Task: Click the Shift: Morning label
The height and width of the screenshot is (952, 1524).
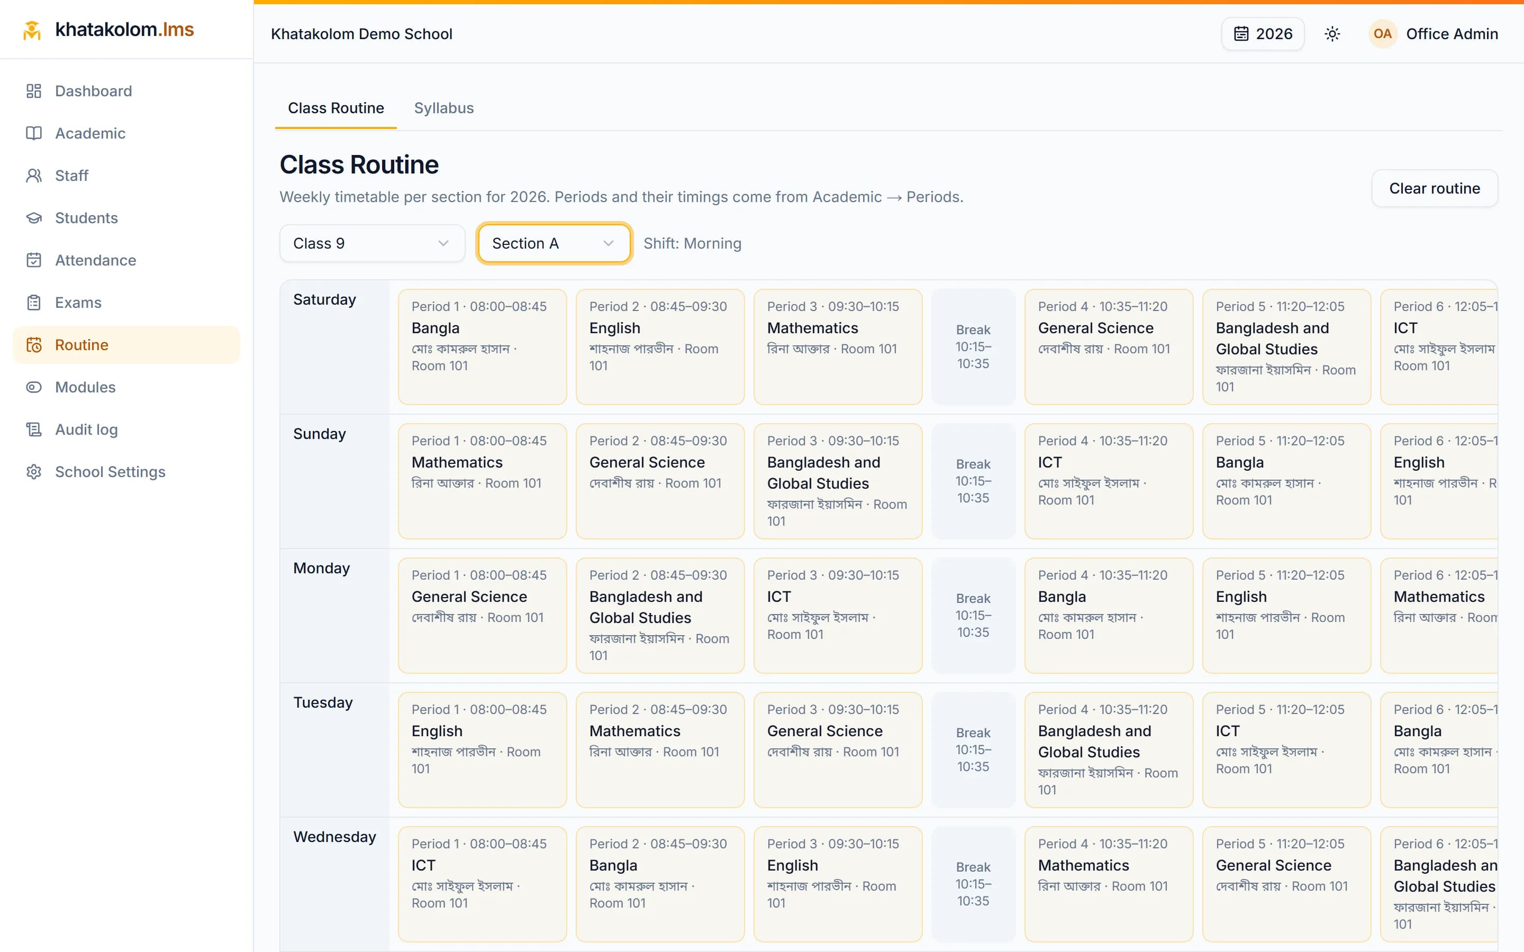Action: click(x=692, y=244)
